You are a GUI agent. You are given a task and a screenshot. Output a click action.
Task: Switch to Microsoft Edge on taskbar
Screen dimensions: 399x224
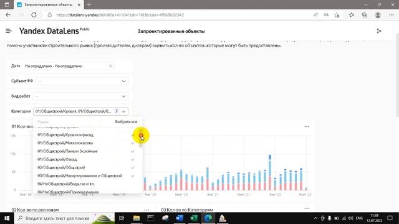point(208,218)
